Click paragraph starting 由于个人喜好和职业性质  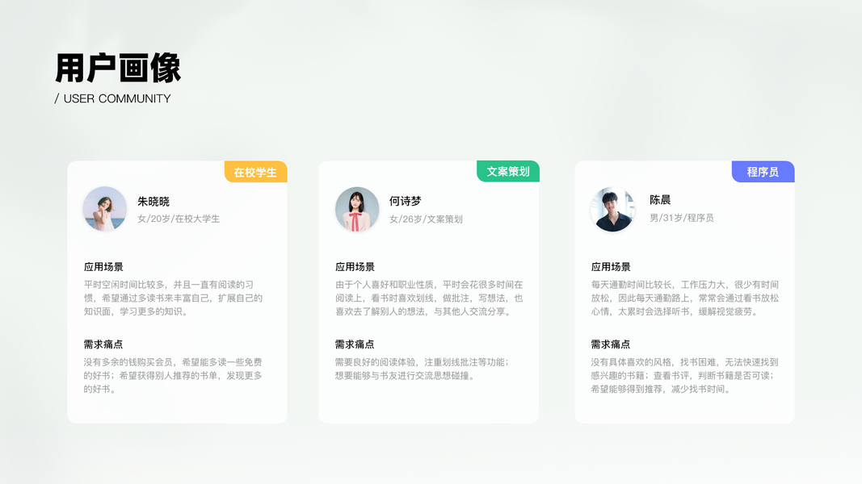coord(429,298)
